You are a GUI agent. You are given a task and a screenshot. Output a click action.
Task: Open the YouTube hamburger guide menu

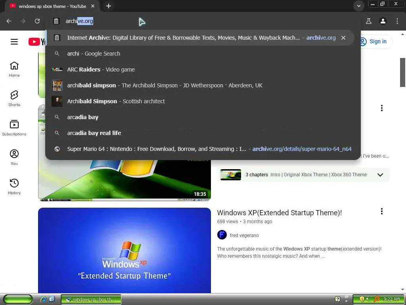coord(14,41)
